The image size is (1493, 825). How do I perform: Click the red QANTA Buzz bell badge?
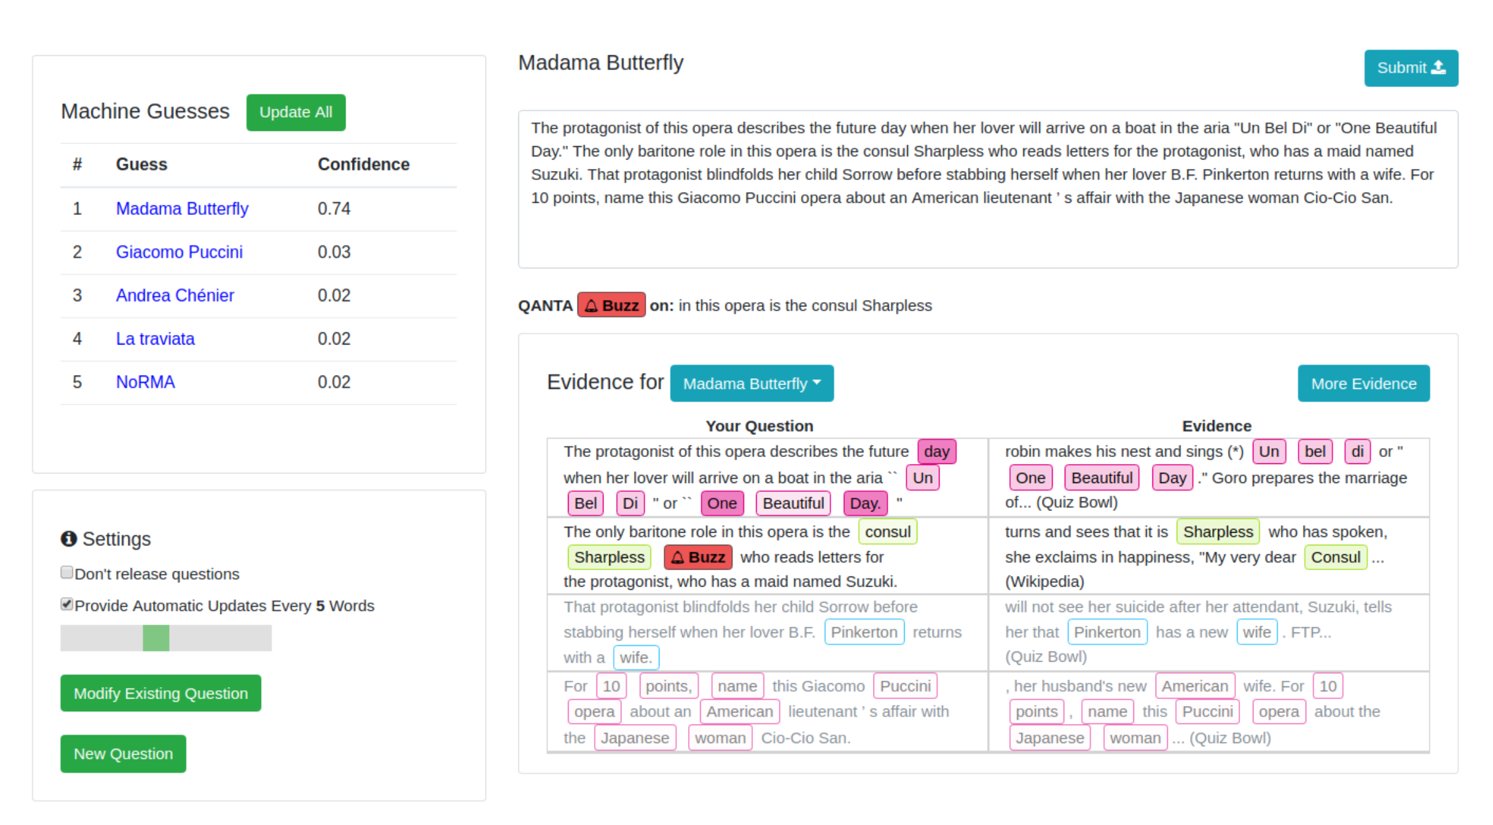(611, 306)
